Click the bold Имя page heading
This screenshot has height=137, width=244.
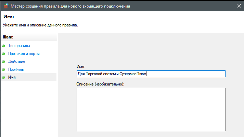tap(9, 16)
